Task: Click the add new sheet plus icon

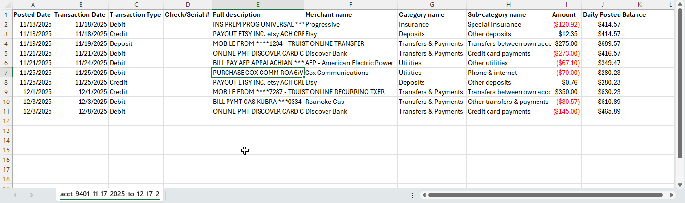Action: tap(189, 195)
